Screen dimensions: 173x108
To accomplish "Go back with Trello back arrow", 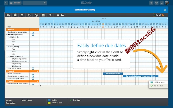I will click(6, 3).
